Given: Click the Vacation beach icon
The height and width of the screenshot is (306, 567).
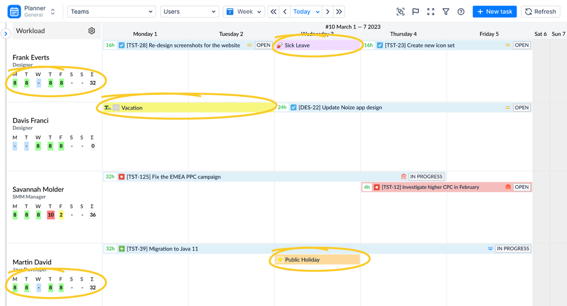Looking at the screenshot, I should click(x=107, y=107).
